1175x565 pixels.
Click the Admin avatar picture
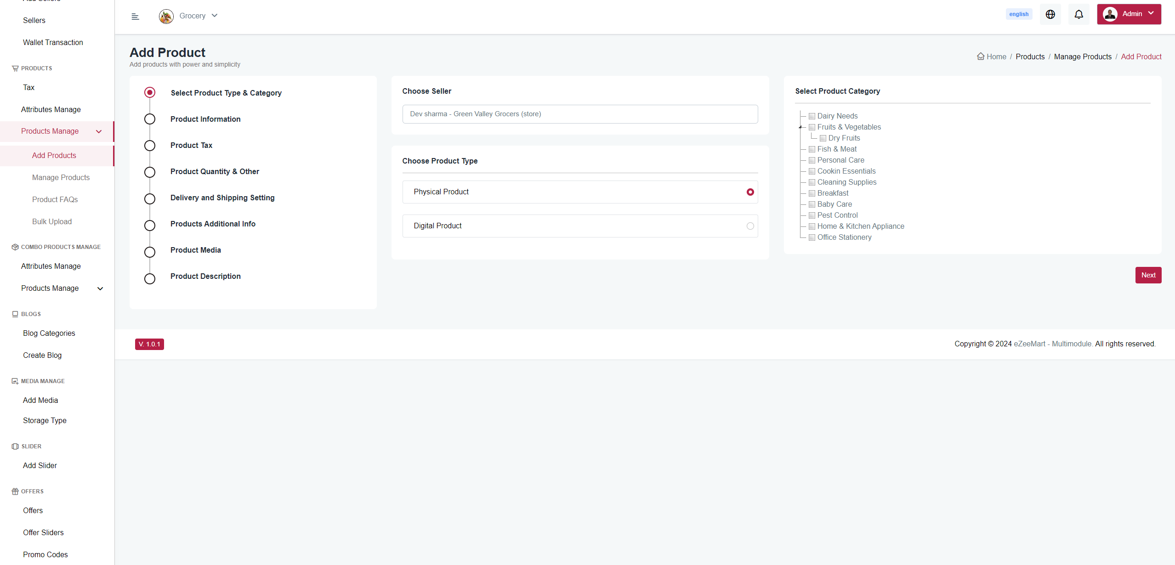[x=1110, y=14]
